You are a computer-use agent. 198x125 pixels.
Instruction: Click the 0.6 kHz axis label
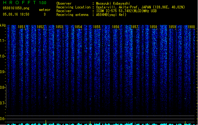tap(3, 119)
